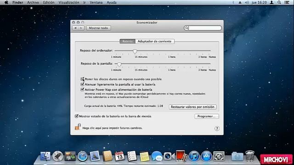Open Contacts address book in dock
Screen dimensions: 294x165
pos(107,156)
